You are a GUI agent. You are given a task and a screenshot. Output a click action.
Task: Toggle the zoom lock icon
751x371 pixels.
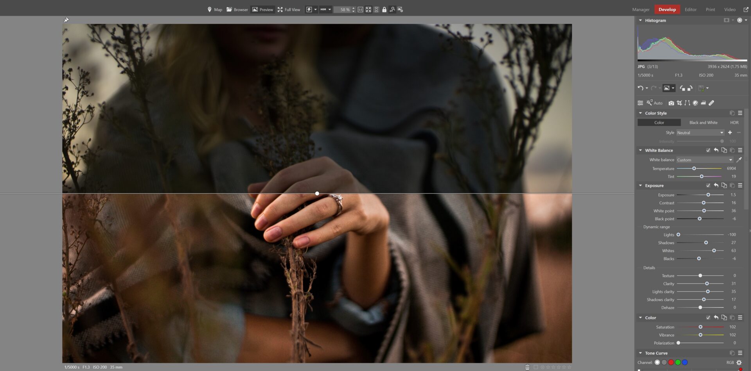(x=384, y=9)
